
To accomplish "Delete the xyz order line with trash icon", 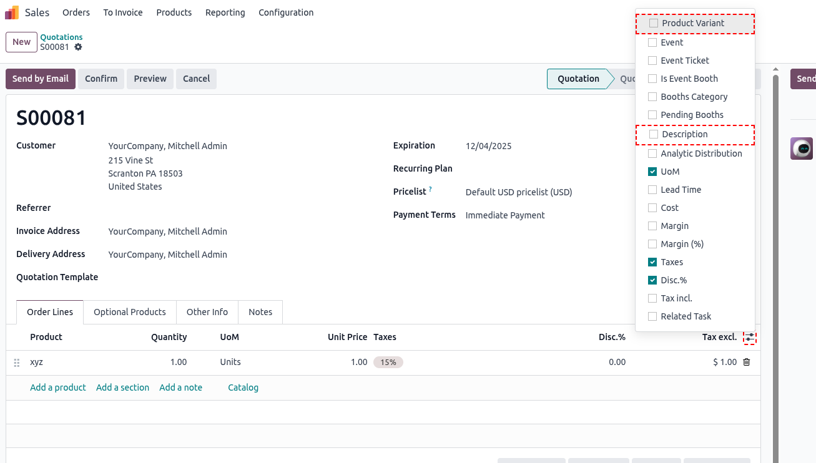I will [x=746, y=362].
